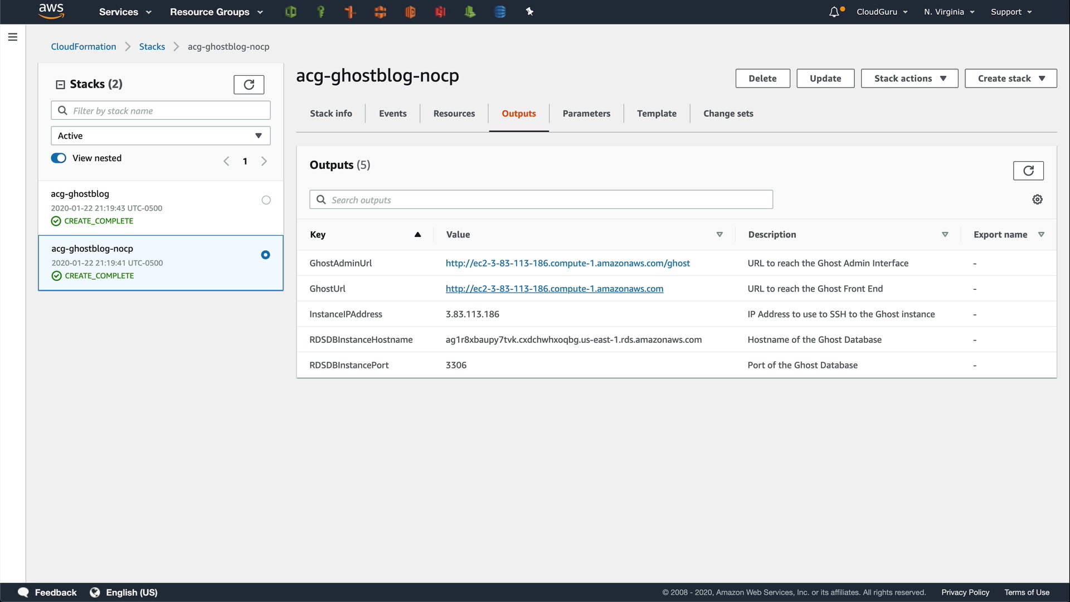Open the hamburger side navigation menu

pyautogui.click(x=13, y=37)
